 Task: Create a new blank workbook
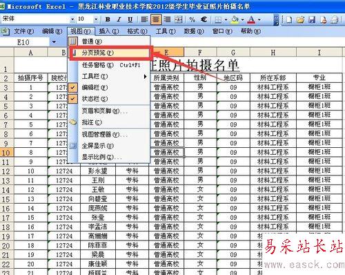click(289, 20)
